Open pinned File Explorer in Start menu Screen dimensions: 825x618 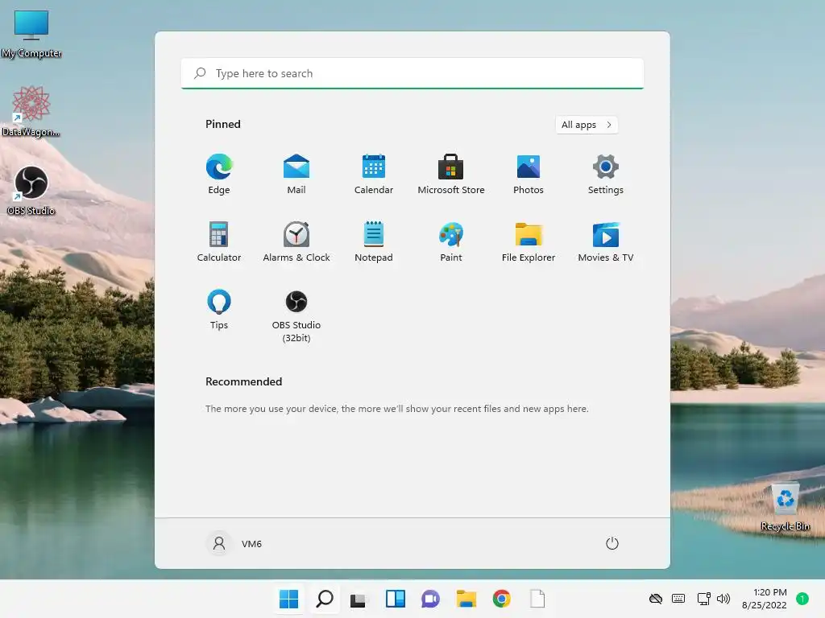click(x=529, y=241)
